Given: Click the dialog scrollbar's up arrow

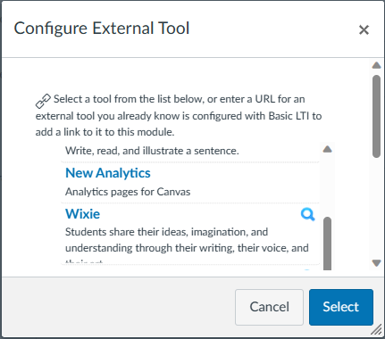Looking at the screenshot, I should (376, 65).
